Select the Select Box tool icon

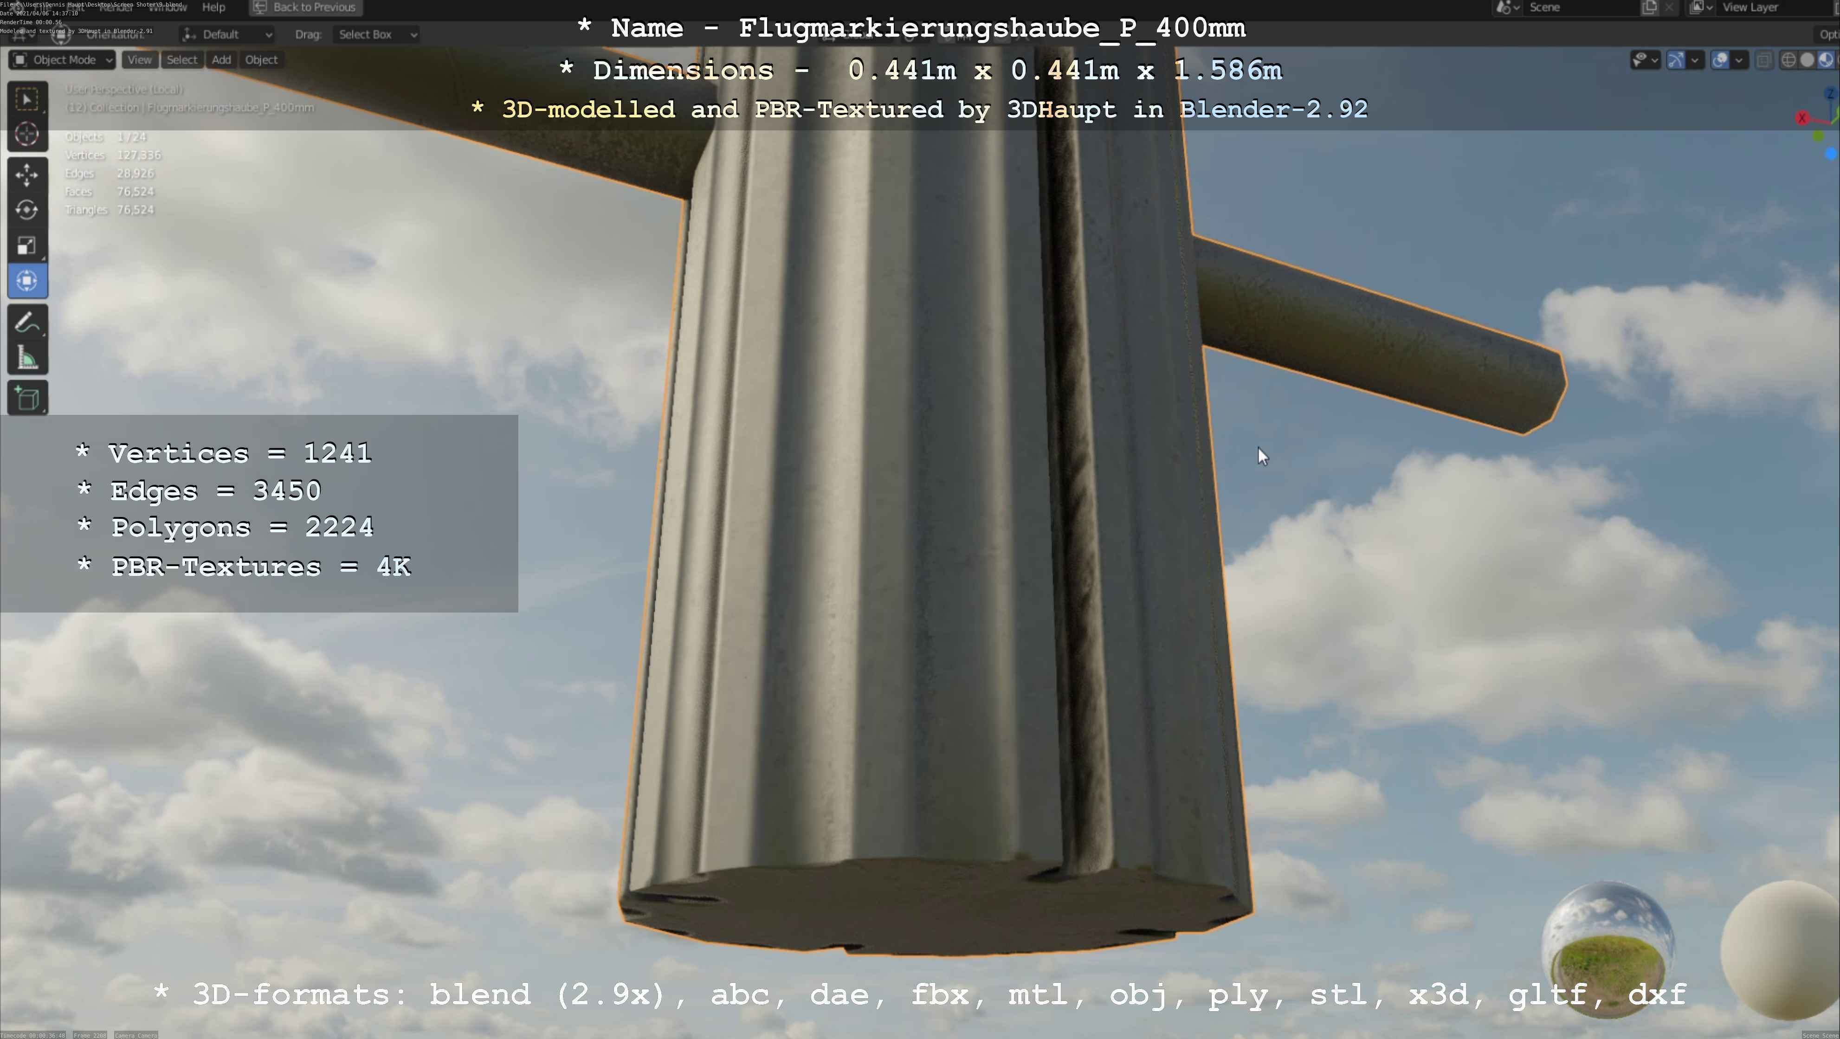point(27,99)
